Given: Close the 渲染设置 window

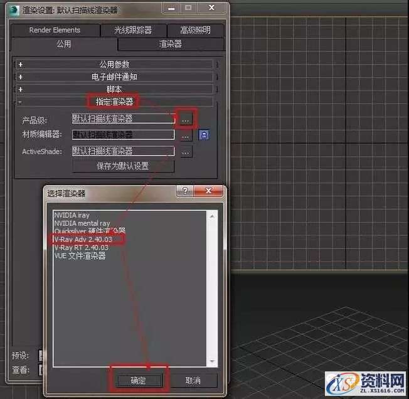Looking at the screenshot, I should tap(212, 8).
